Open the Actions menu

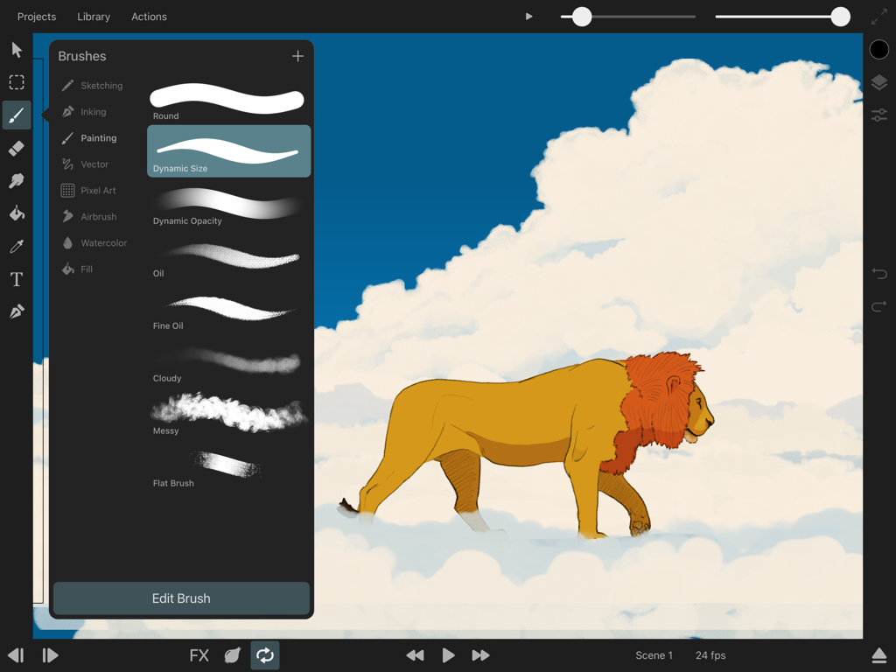pos(149,16)
